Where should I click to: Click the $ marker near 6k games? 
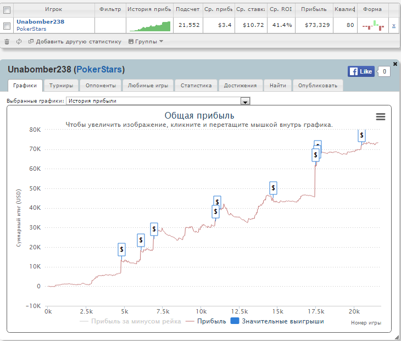click(141, 241)
